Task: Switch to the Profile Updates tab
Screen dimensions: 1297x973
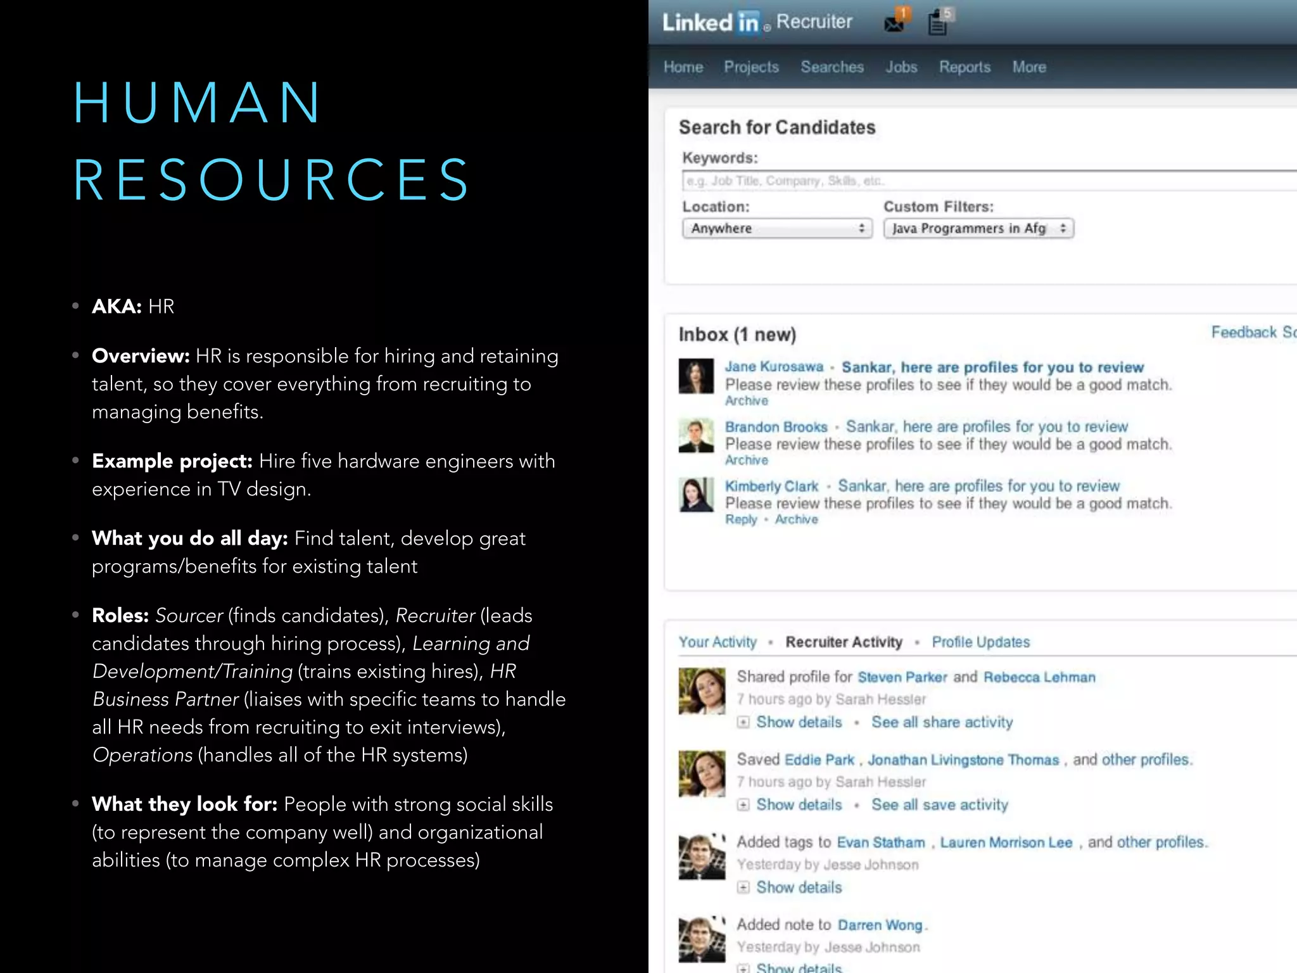Action: tap(980, 642)
